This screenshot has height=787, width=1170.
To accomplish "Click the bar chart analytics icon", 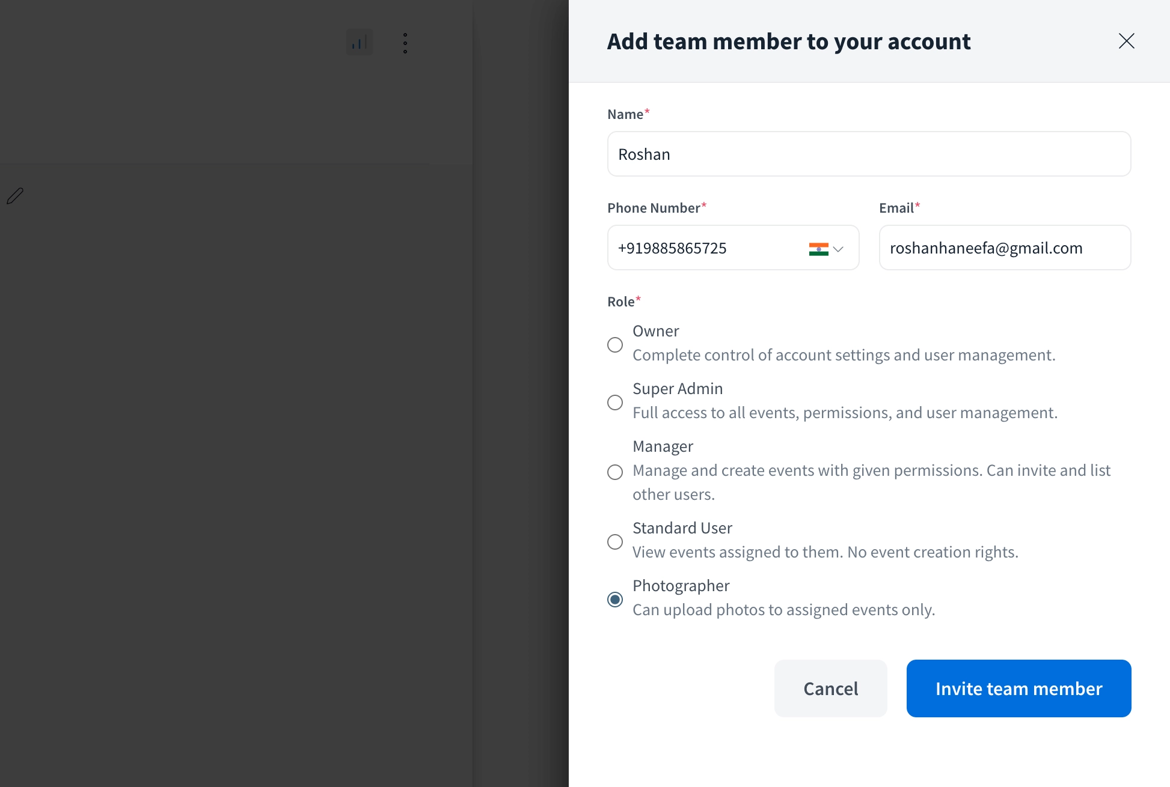I will (360, 43).
